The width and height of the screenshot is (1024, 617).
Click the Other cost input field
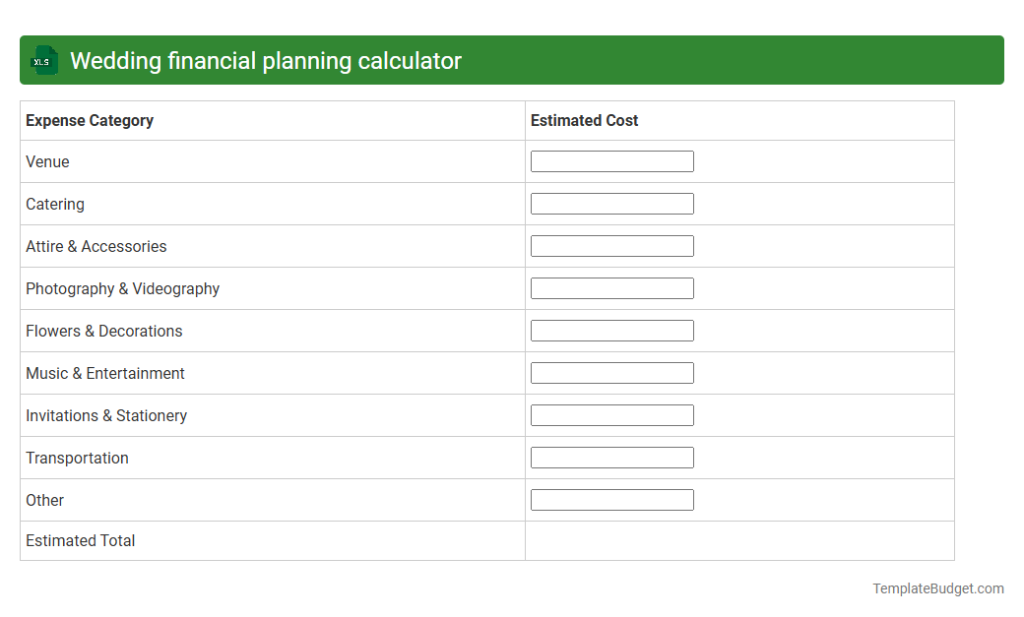(x=611, y=499)
